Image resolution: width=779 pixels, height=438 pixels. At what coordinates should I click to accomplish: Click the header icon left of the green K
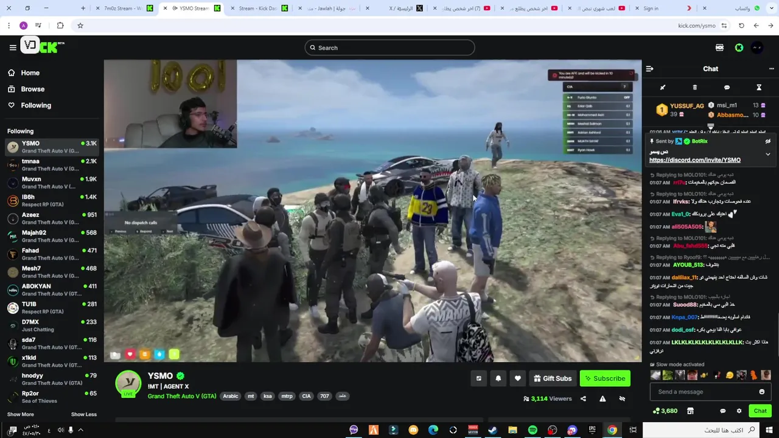tap(719, 47)
